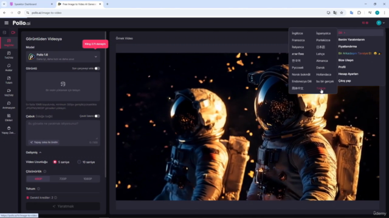Open a new browser tab
The height and width of the screenshot is (218, 389).
[107, 4]
